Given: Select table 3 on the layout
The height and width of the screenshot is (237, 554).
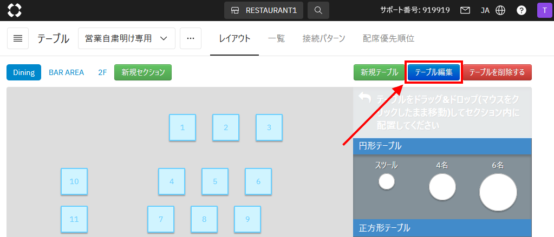Looking at the screenshot, I should pyautogui.click(x=269, y=127).
